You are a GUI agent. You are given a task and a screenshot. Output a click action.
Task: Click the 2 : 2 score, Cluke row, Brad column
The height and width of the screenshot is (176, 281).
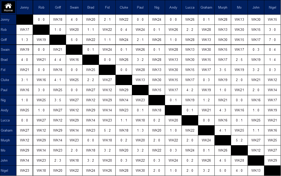[x=91, y=80]
